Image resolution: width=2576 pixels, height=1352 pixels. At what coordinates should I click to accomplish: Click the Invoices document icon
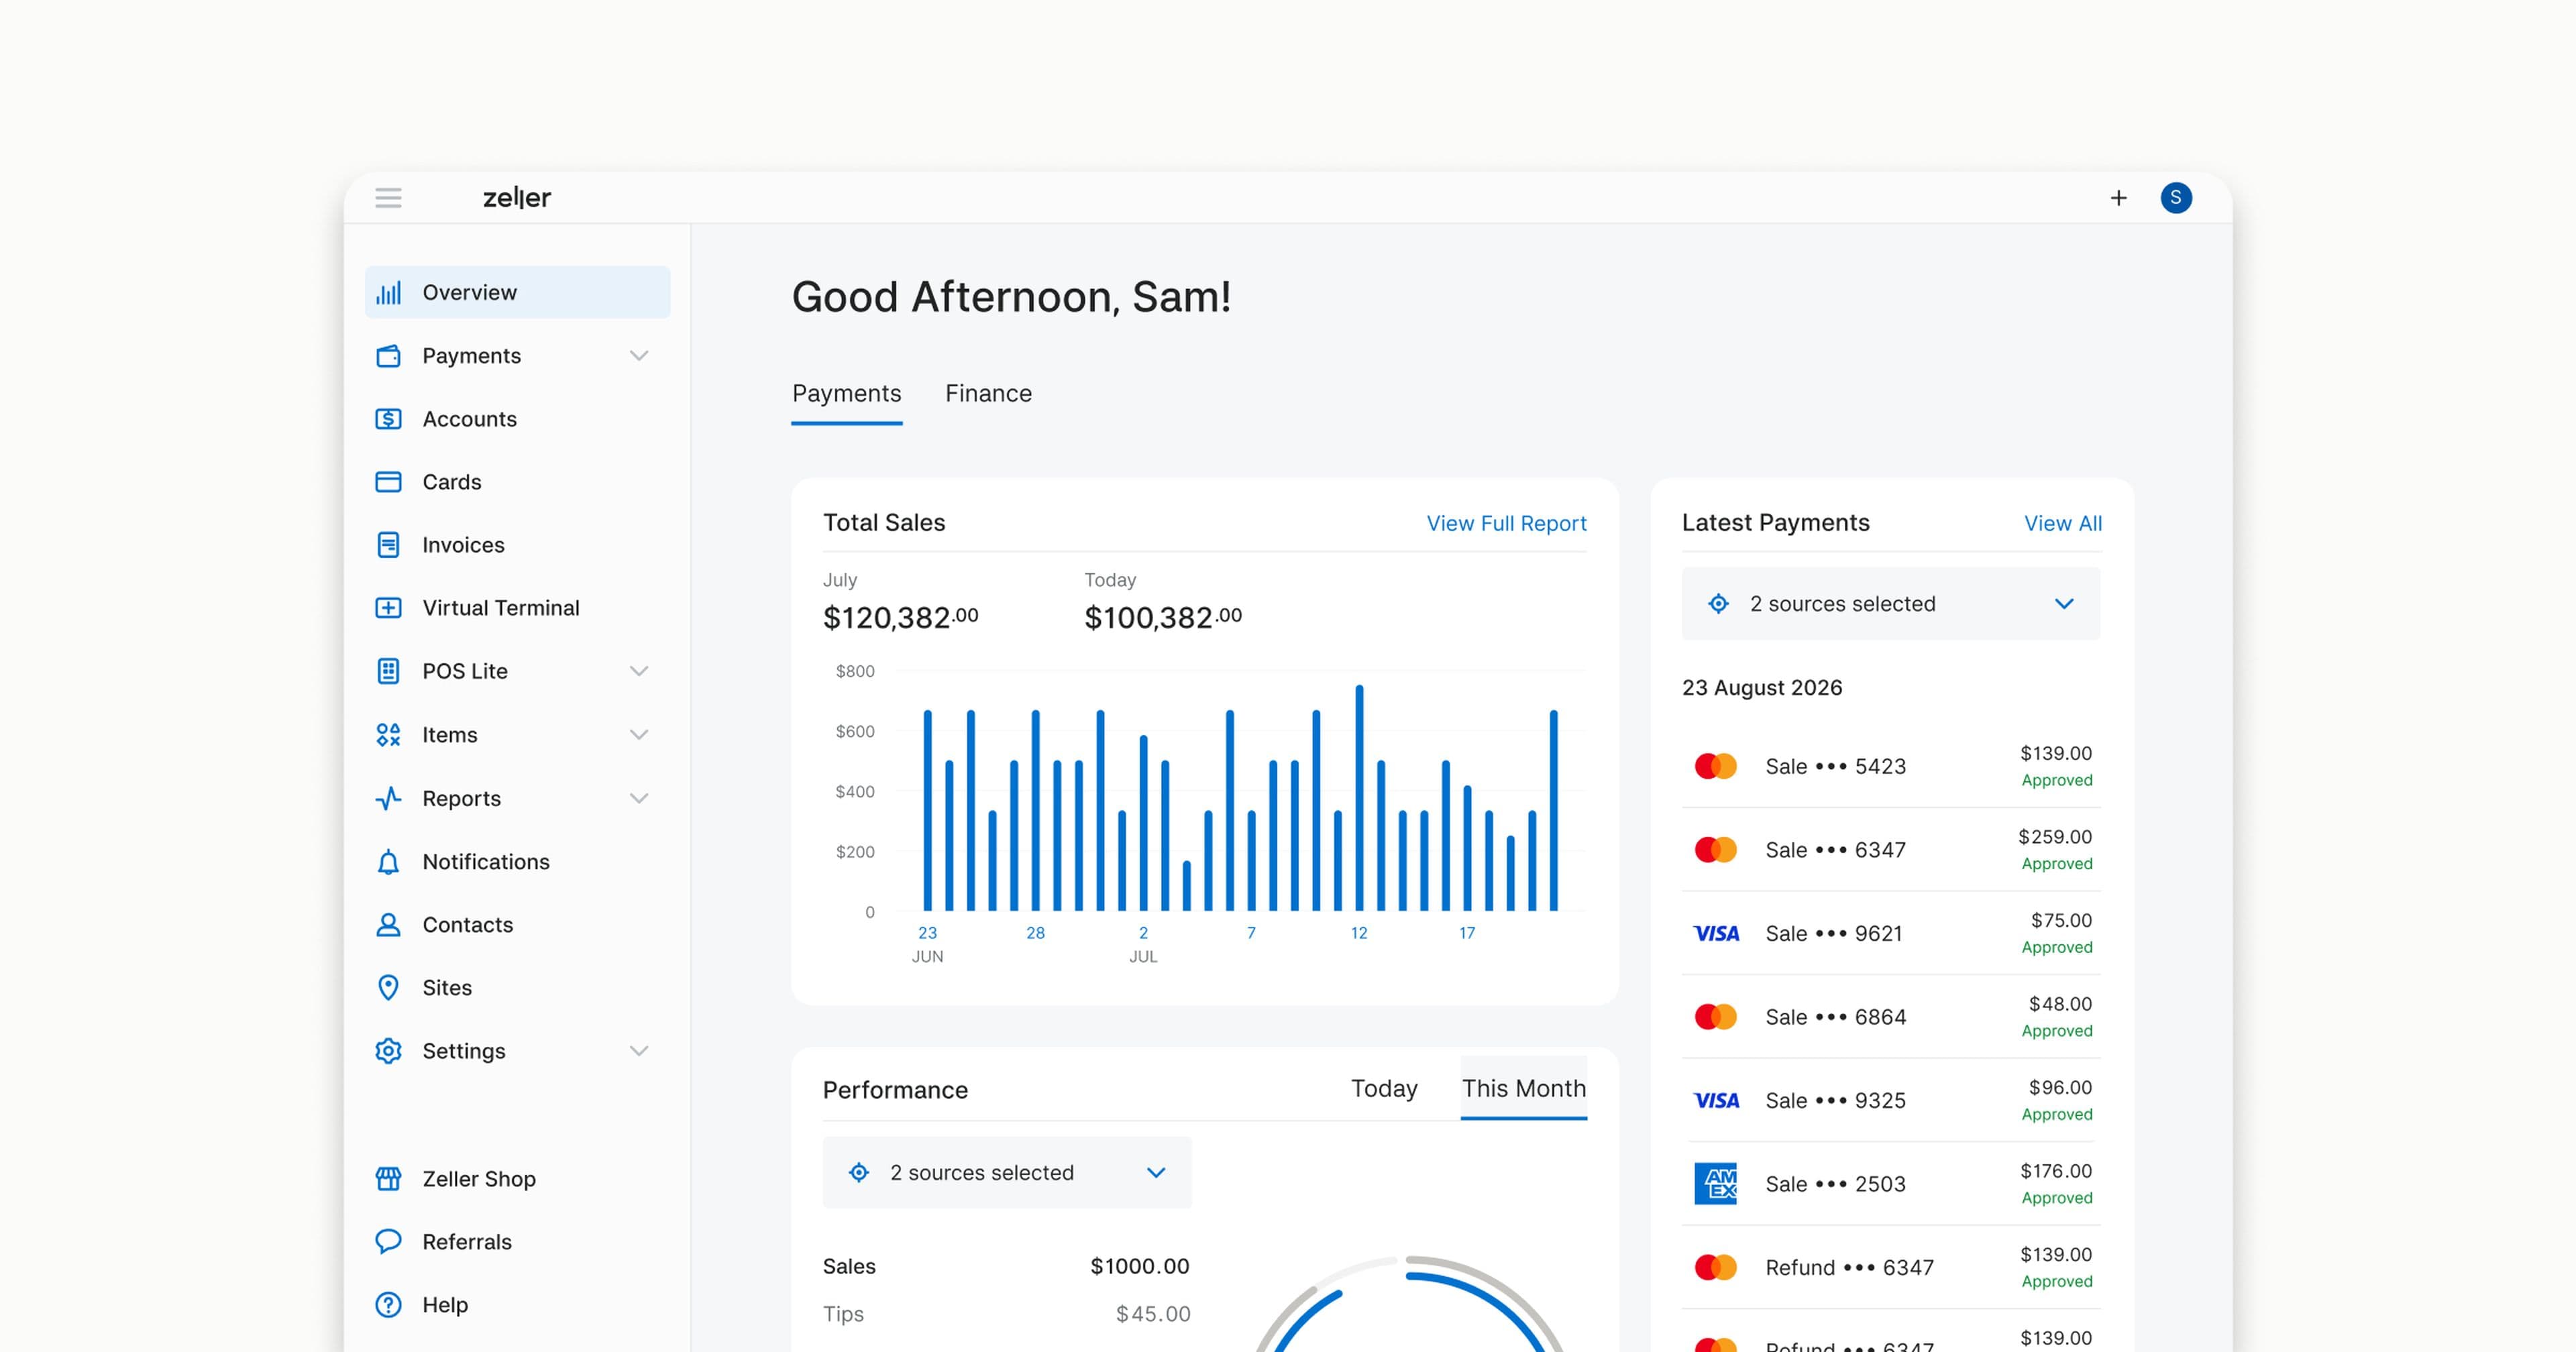pos(388,545)
